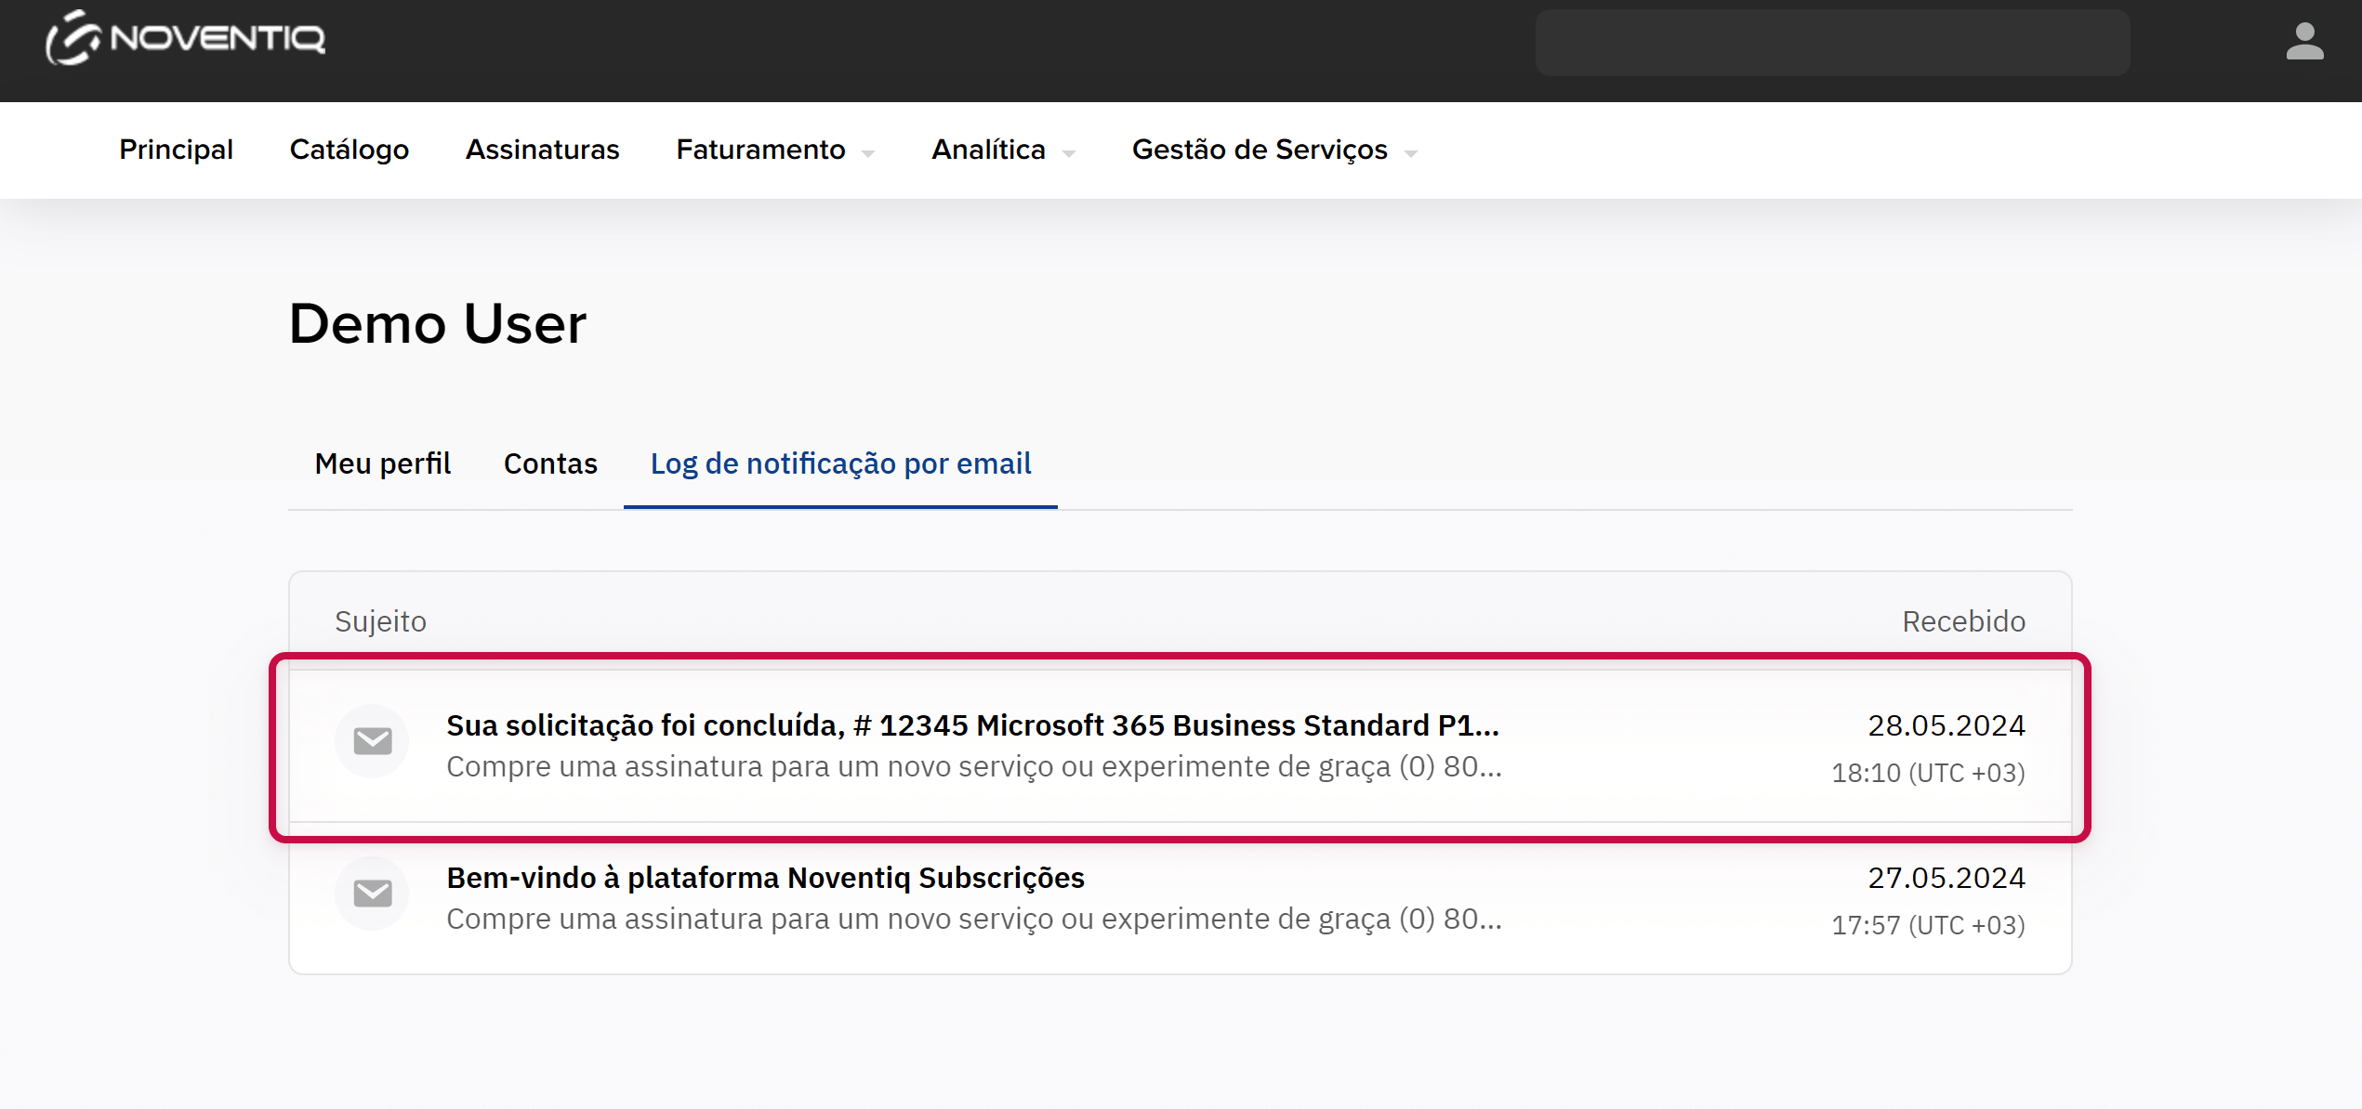Click the 27.05.2024 received date
This screenshot has width=2362, height=1109.
1946,878
